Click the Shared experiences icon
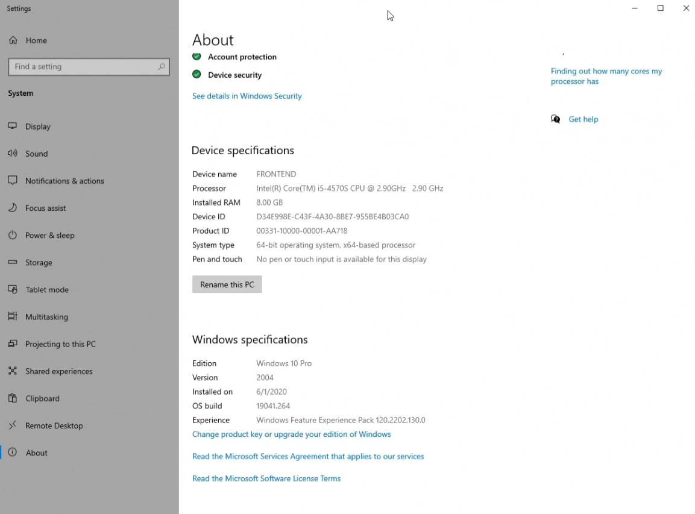 tap(13, 371)
